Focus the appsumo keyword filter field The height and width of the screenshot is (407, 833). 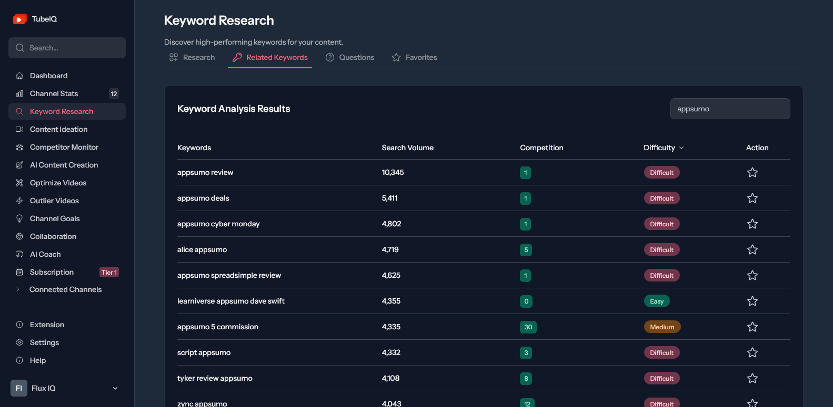730,109
